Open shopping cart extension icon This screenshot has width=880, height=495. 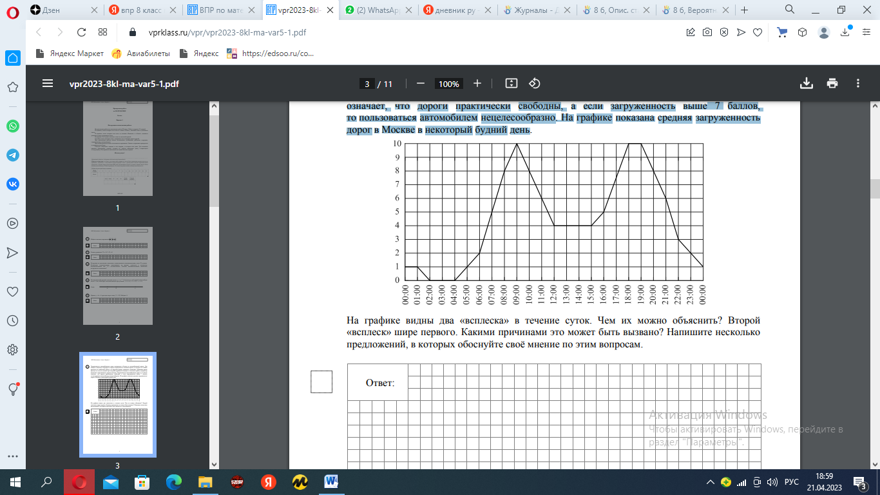click(783, 32)
